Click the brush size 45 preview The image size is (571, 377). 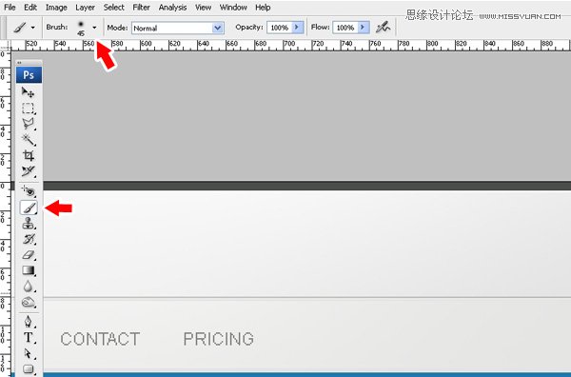tap(81, 28)
